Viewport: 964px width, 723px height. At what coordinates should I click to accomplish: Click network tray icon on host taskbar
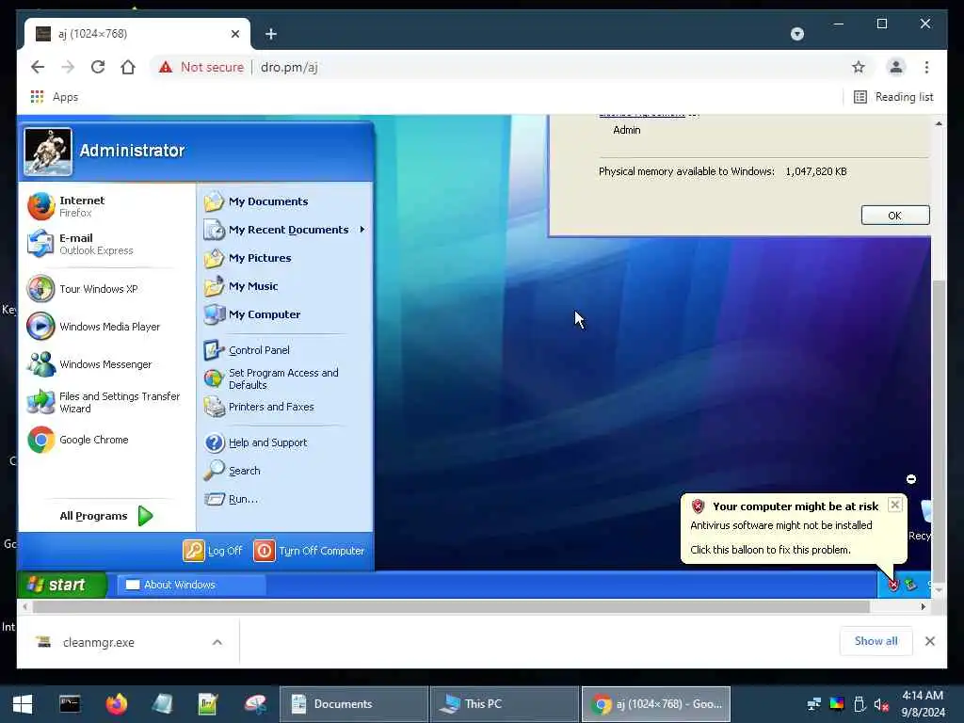coord(814,704)
